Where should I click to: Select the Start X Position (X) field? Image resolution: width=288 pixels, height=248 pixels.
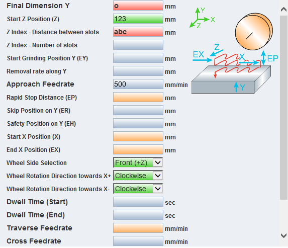[x=138, y=136]
